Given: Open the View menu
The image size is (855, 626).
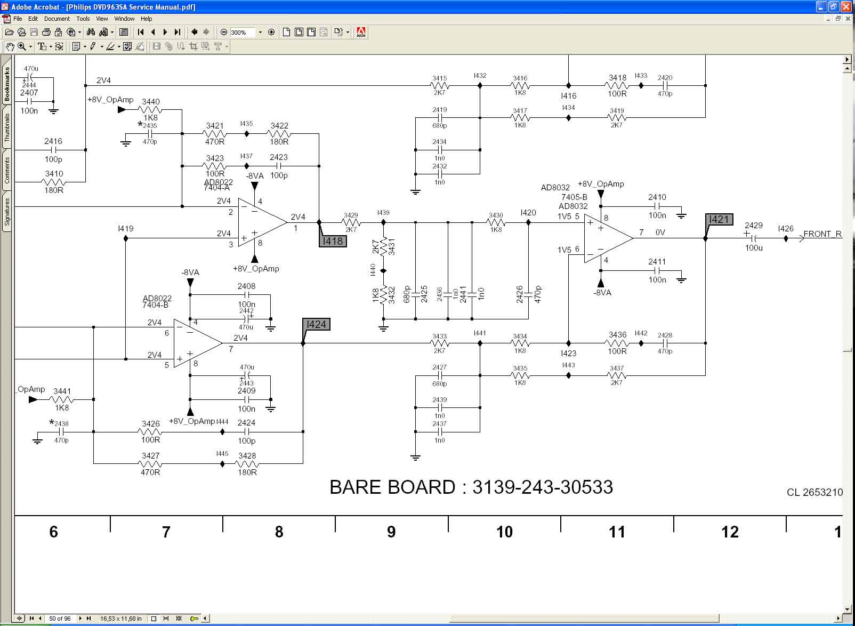Looking at the screenshot, I should pyautogui.click(x=102, y=19).
